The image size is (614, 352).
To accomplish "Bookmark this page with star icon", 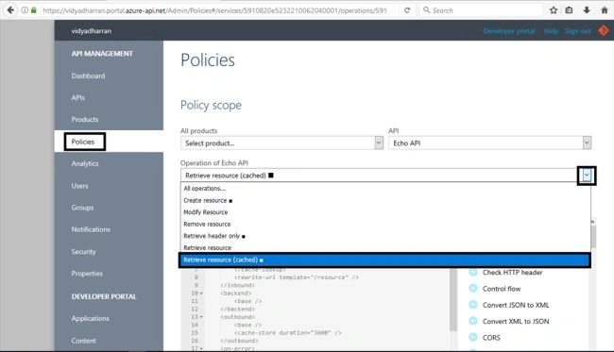I will point(554,10).
